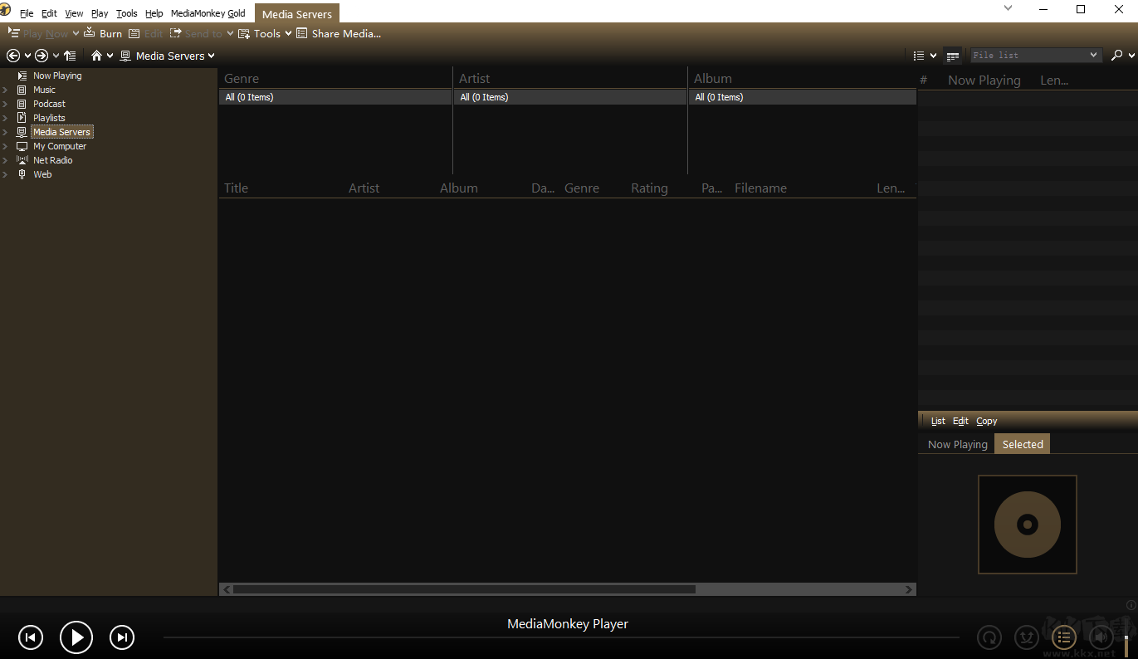Click the Home icon in navigation bar
Image resolution: width=1138 pixels, height=659 pixels.
97,56
